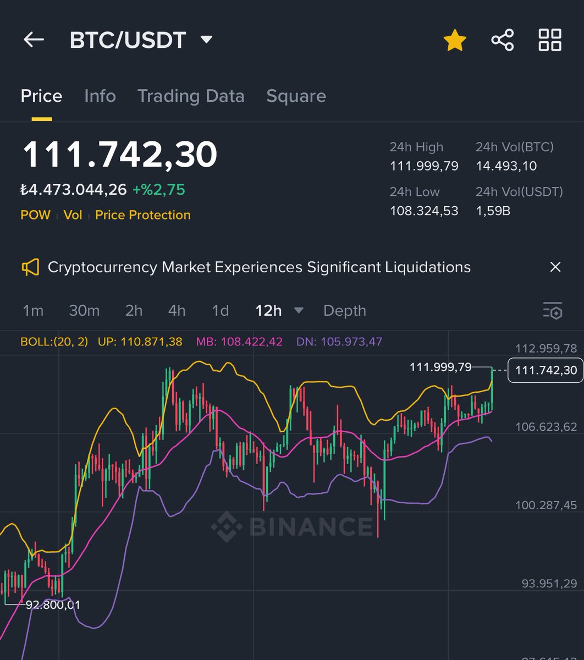Toggle the Vol label

(73, 215)
